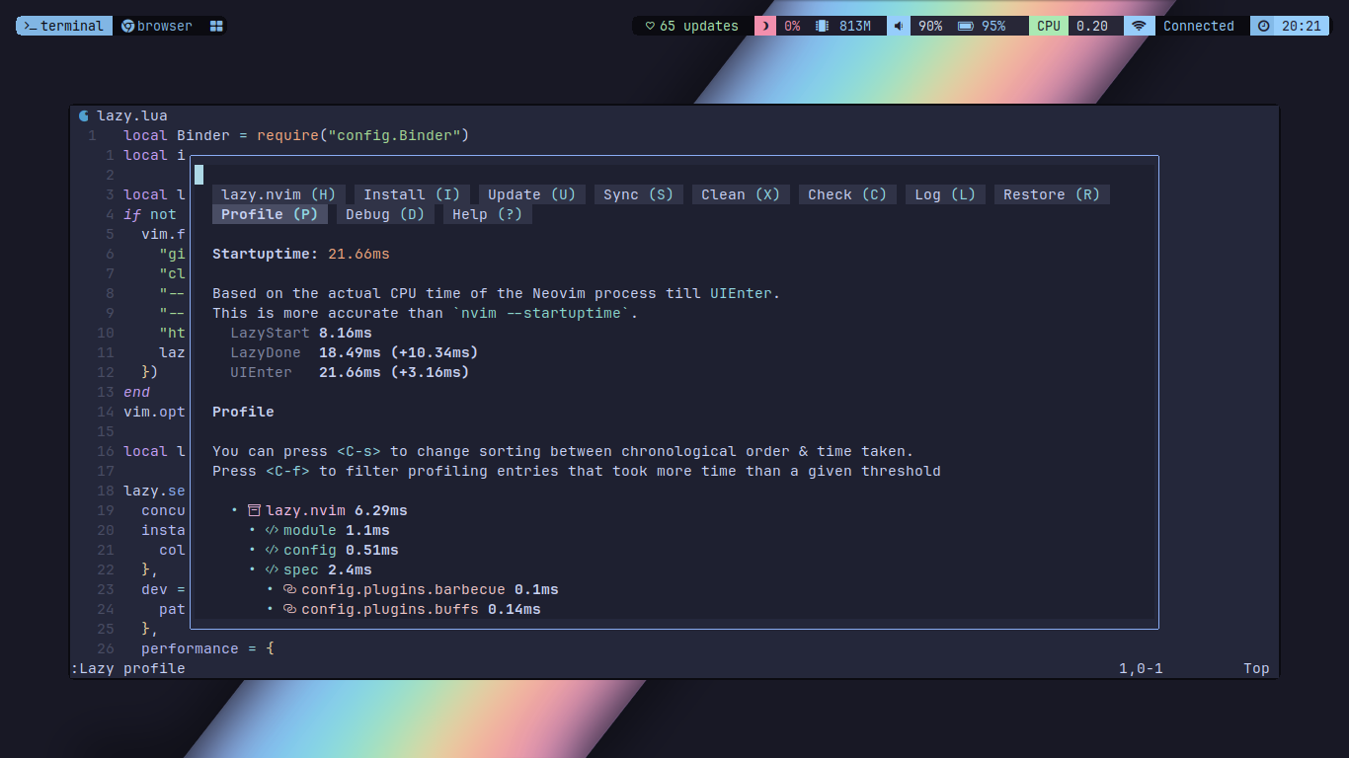This screenshot has height=758, width=1349.
Task: Open the Install (I) tab
Action: pyautogui.click(x=412, y=194)
